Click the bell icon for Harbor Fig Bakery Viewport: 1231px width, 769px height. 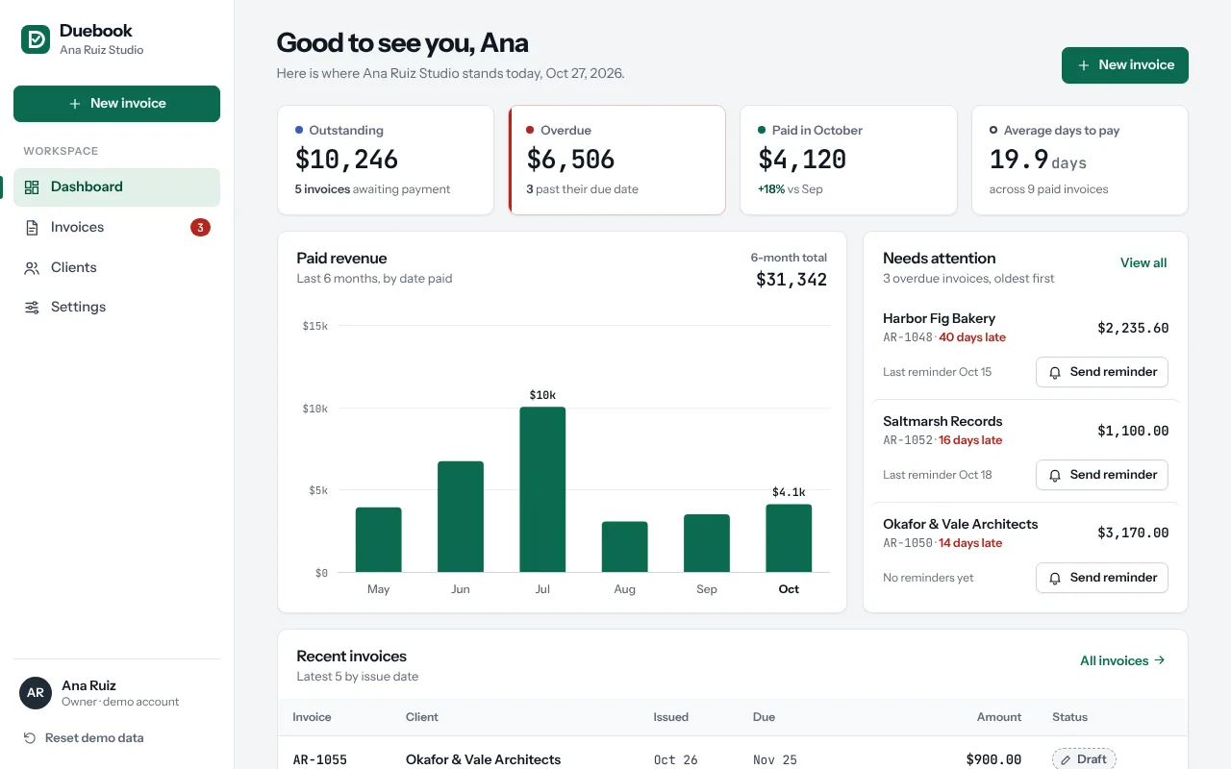click(x=1055, y=372)
